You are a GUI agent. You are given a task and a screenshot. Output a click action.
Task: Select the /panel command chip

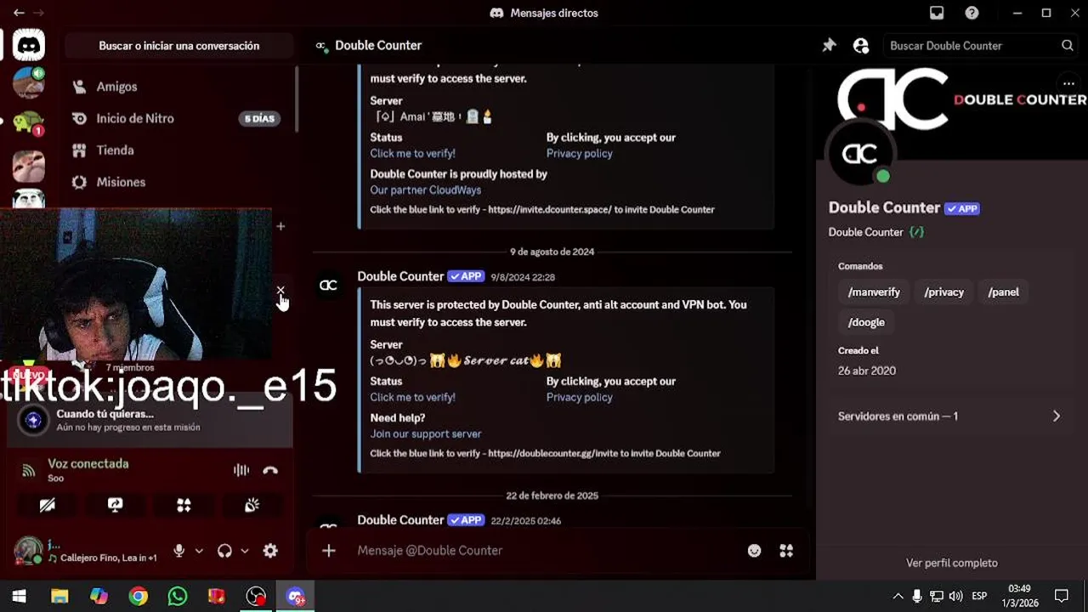(x=1003, y=292)
